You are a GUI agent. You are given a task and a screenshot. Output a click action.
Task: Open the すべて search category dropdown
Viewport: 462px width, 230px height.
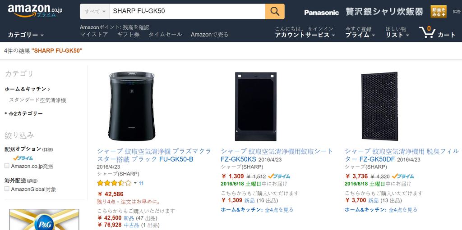[95, 11]
